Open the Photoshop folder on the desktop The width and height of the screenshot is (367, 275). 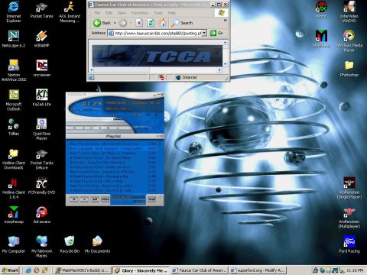tap(349, 68)
